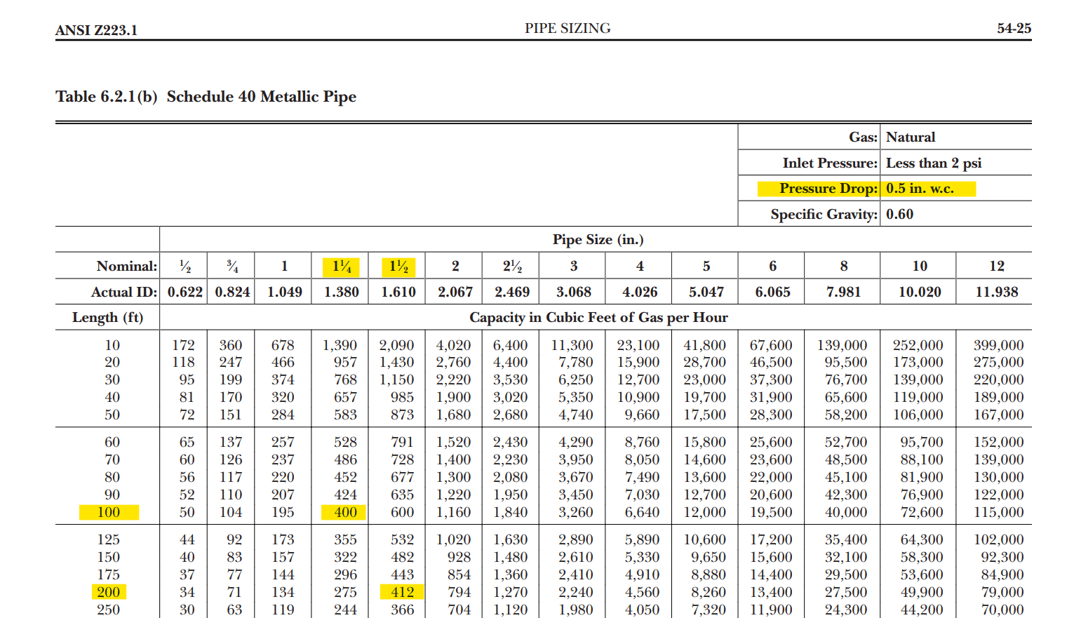The height and width of the screenshot is (618, 1074).
Task: Click the actual ID value "1.610"
Action: pos(398,292)
